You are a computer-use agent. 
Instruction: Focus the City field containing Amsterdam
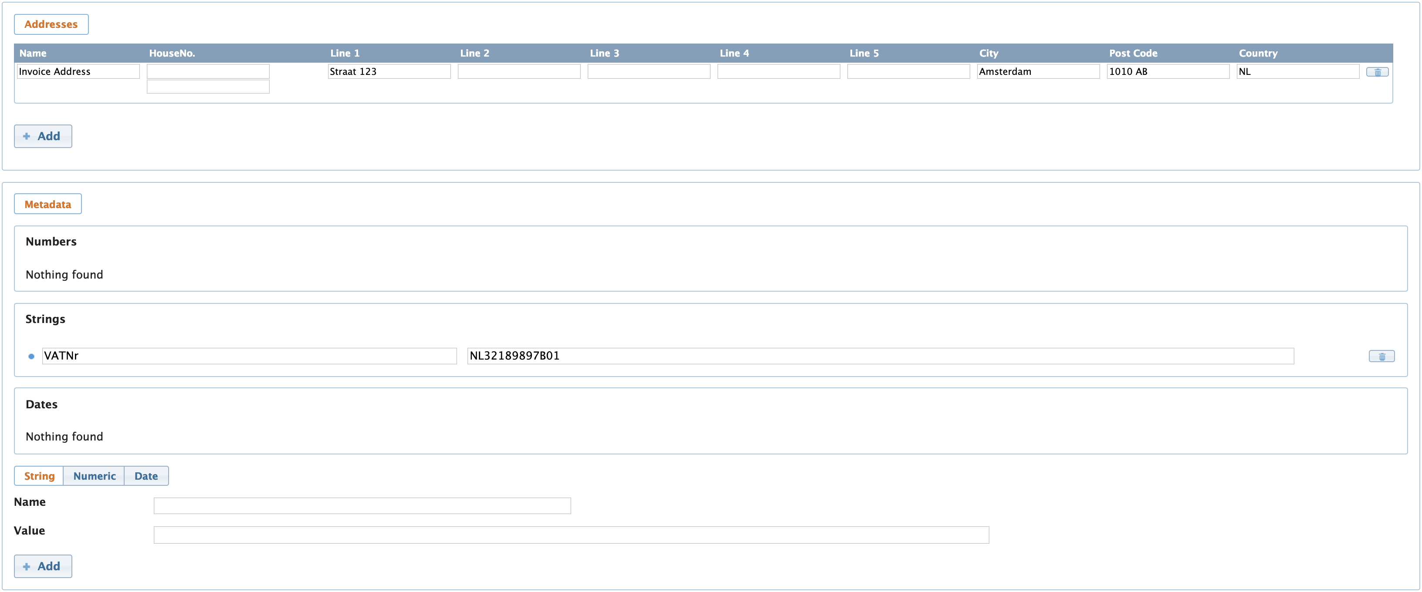[x=1038, y=71]
